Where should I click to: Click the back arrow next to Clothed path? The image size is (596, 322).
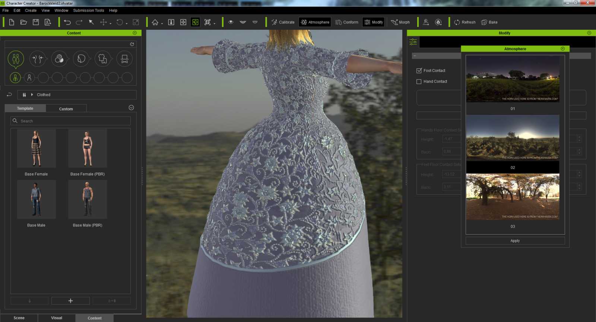click(x=9, y=95)
